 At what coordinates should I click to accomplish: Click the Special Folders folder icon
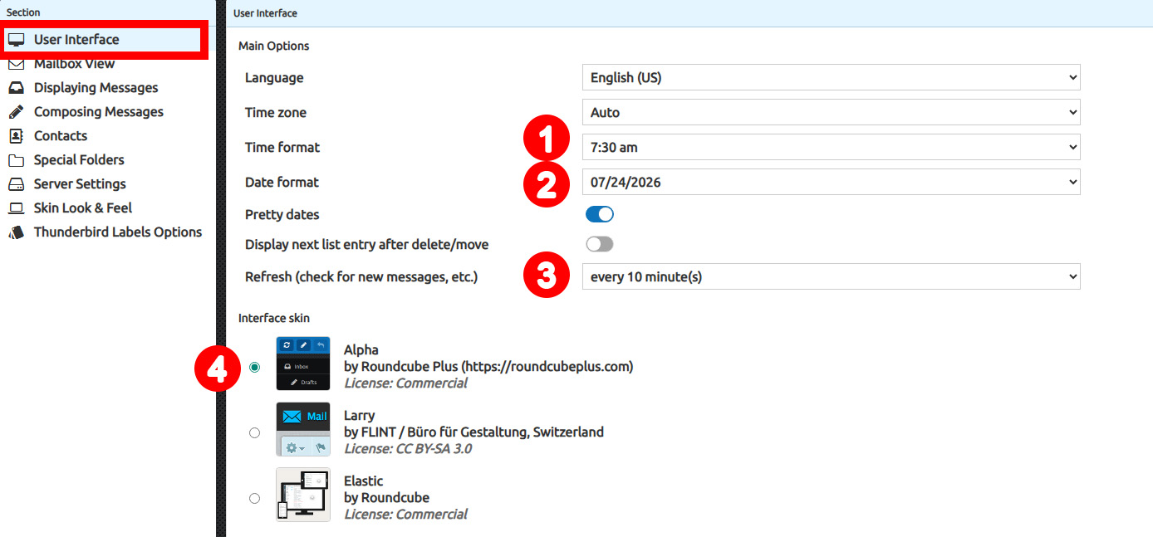pos(16,159)
